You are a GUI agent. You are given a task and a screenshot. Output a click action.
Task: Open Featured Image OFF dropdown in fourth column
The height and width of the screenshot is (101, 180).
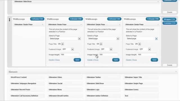(x=145, y=49)
